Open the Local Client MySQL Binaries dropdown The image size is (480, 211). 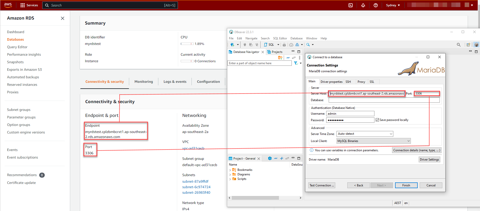coord(373,141)
